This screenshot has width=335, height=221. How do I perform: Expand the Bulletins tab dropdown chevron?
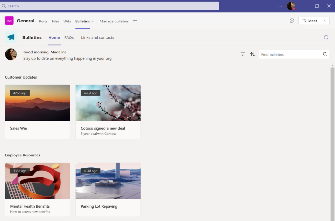click(x=93, y=21)
